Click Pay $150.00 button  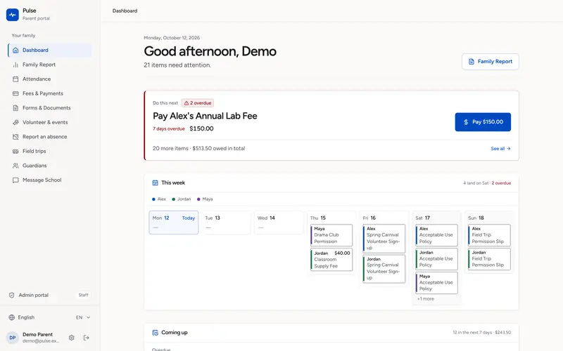click(x=483, y=122)
